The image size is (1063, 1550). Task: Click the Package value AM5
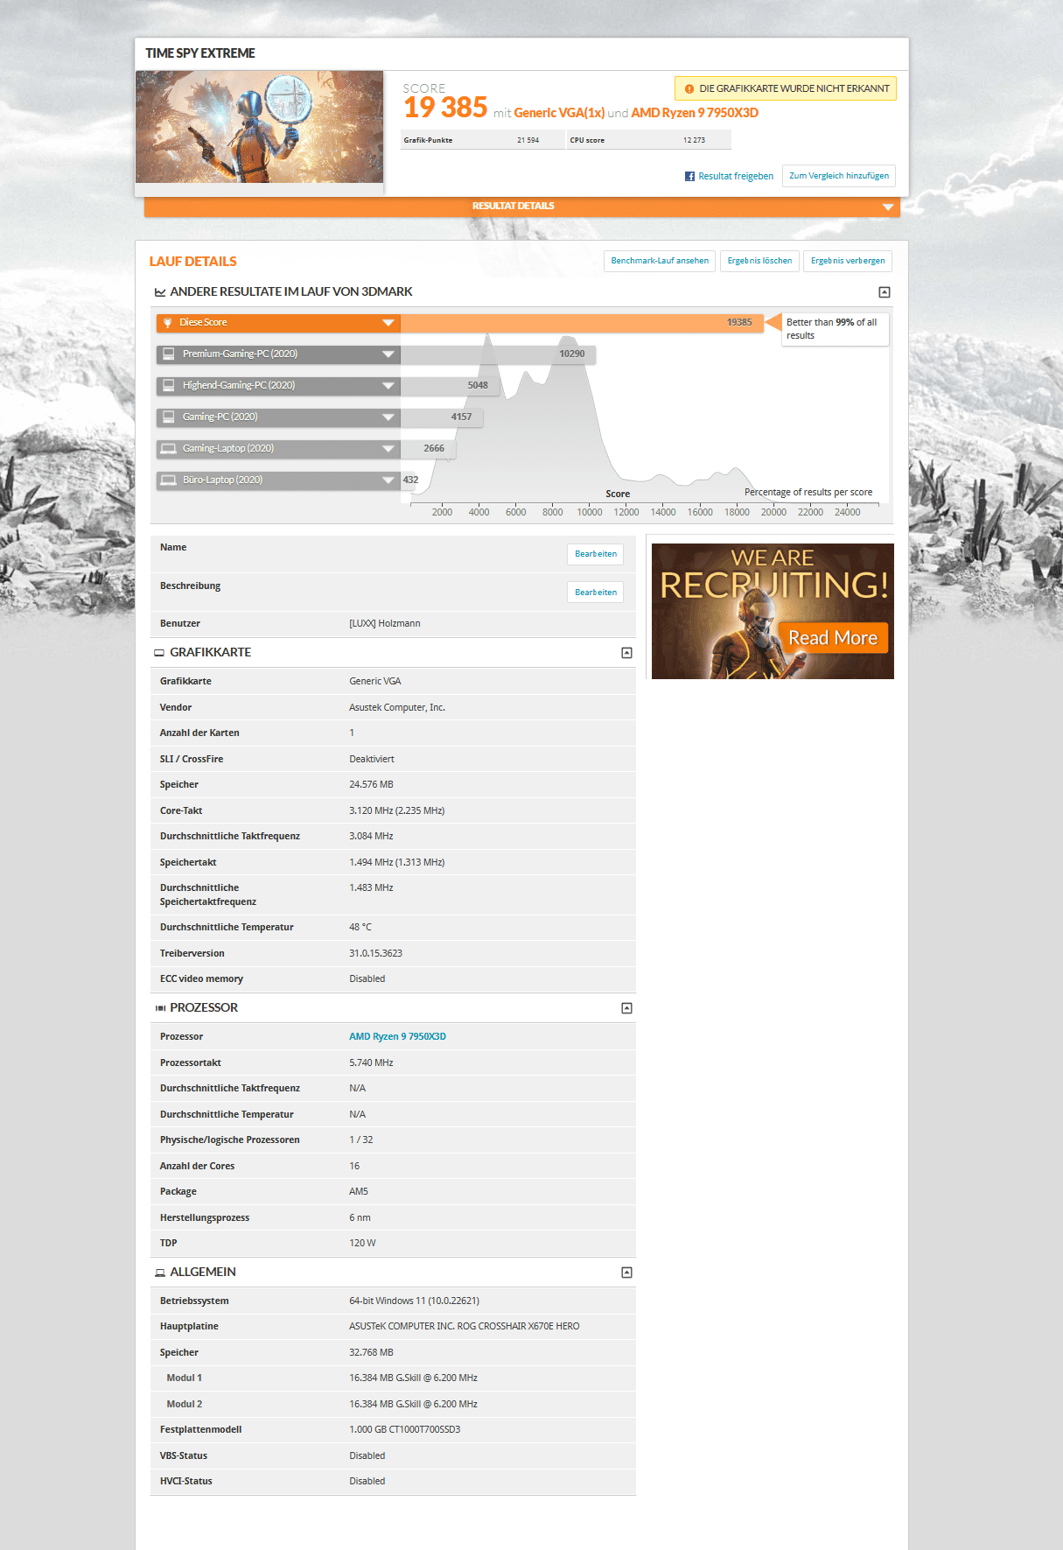click(359, 1191)
